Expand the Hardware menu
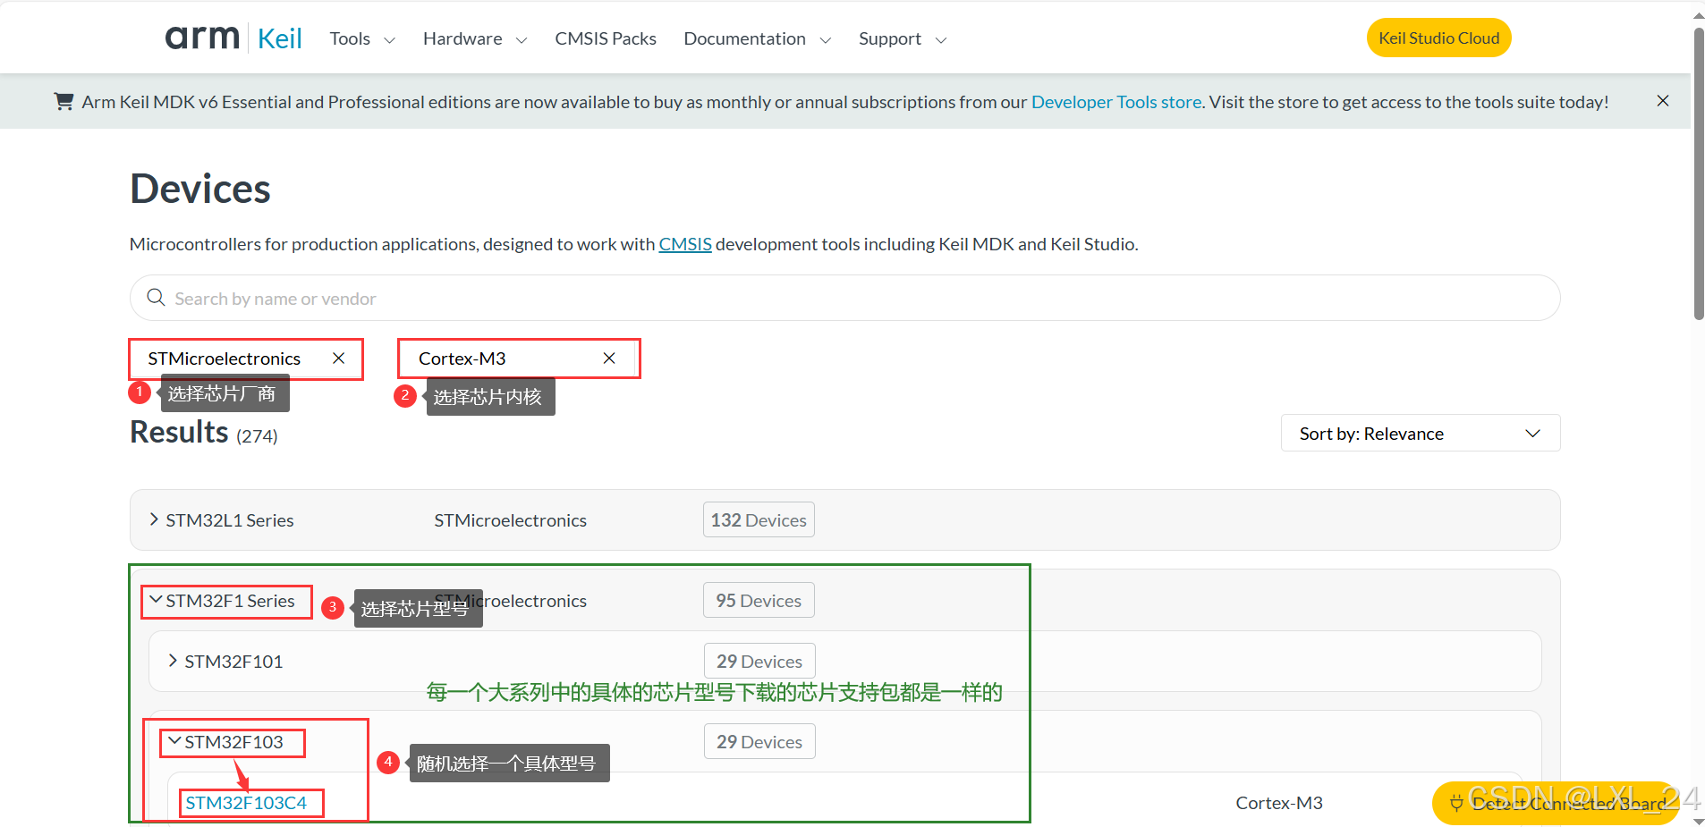The height and width of the screenshot is (827, 1705). pyautogui.click(x=475, y=38)
